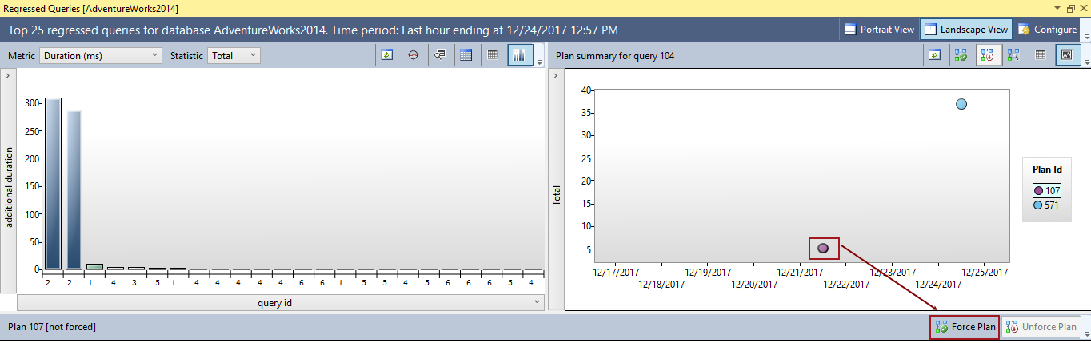Toggle plan summary grid view
This screenshot has height=343, width=1091.
(x=1040, y=55)
